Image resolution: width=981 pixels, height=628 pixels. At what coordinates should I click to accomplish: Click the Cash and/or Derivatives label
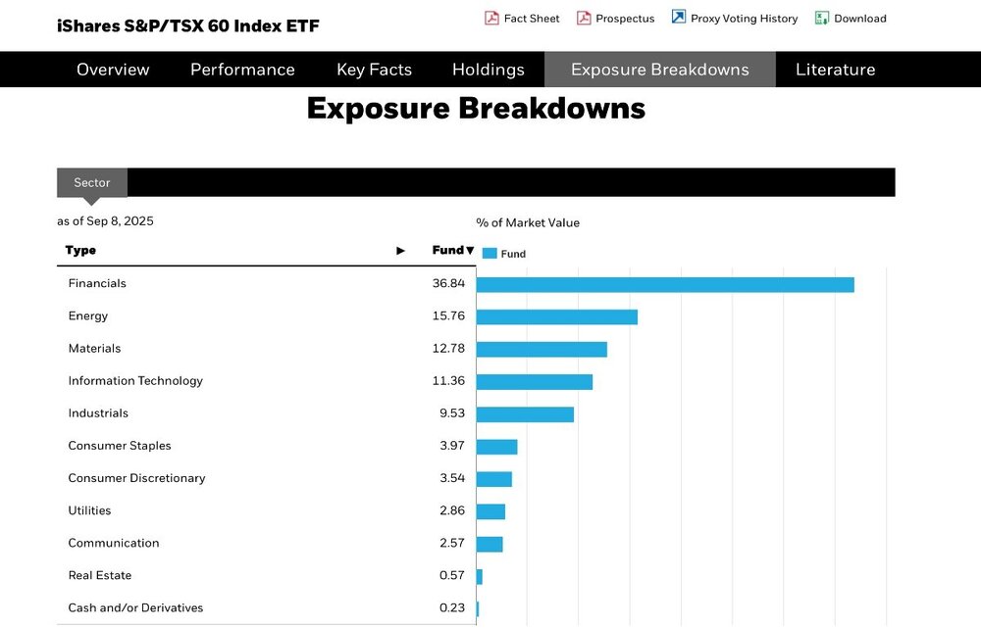[x=135, y=608]
